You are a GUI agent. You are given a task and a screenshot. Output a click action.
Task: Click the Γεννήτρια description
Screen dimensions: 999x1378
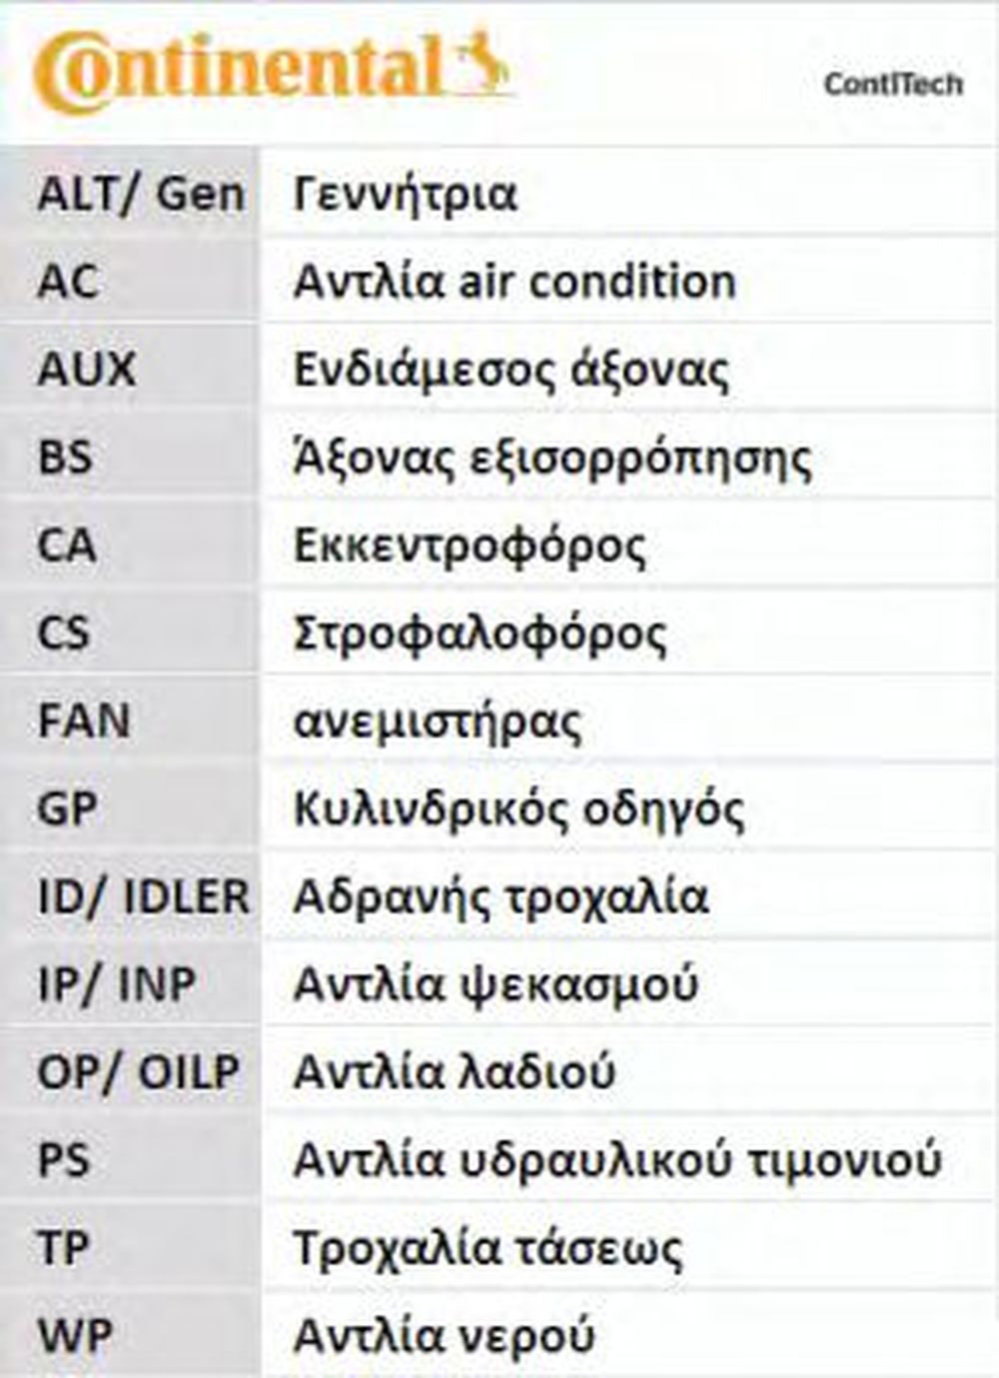click(406, 194)
